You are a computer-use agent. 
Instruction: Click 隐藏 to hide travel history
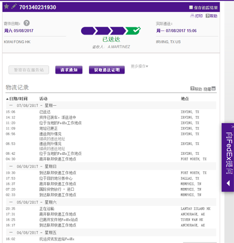(210, 89)
